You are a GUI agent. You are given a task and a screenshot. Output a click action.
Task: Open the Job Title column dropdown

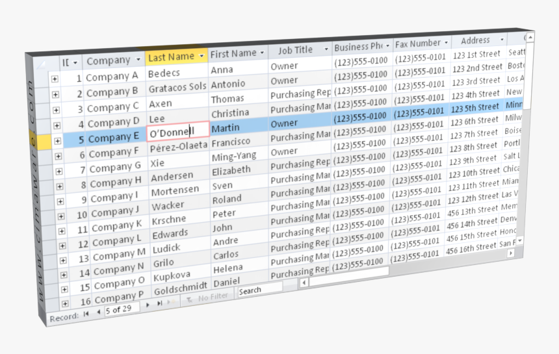[x=326, y=49]
